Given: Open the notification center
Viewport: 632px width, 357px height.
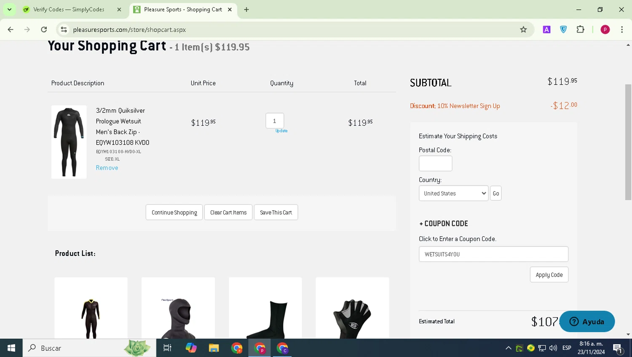Looking at the screenshot, I should [x=618, y=348].
